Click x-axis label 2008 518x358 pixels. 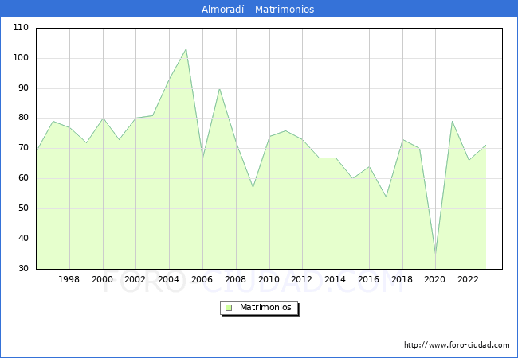[235, 279]
